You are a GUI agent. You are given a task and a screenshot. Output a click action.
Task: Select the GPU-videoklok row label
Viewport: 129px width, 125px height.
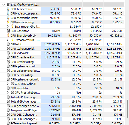20,53
